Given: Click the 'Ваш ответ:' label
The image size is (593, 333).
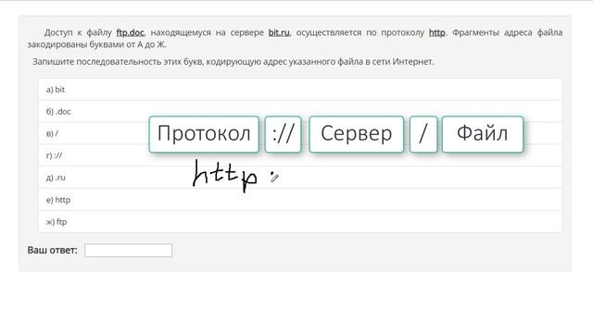Looking at the screenshot, I should pos(52,251).
